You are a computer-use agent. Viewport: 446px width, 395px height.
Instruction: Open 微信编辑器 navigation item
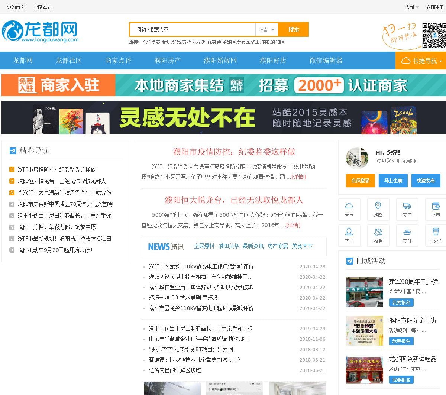[x=326, y=61]
